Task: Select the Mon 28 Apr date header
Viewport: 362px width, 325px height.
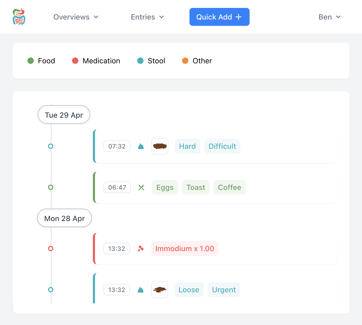Action: [64, 218]
